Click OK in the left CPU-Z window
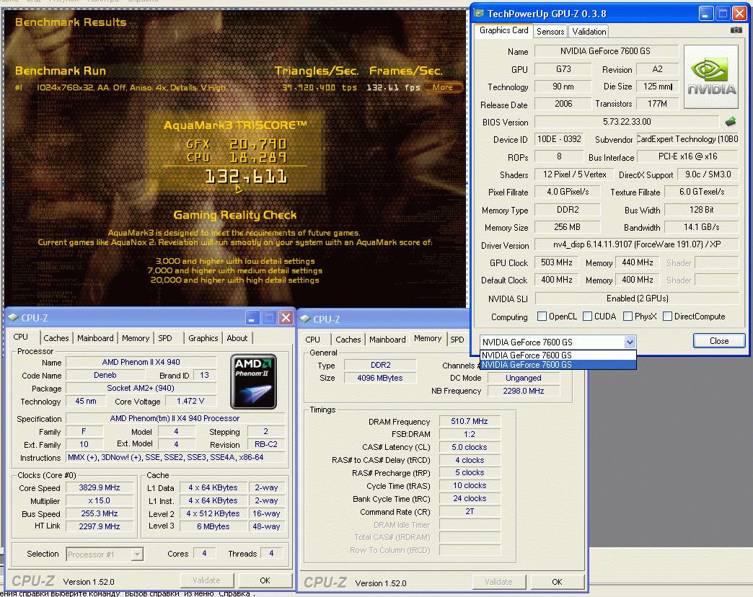Screen dimensions: 753x597 (x=265, y=580)
